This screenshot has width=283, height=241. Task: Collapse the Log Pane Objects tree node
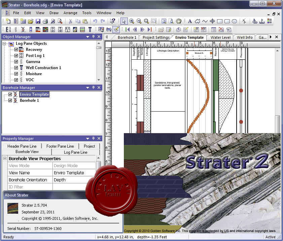tap(4, 43)
